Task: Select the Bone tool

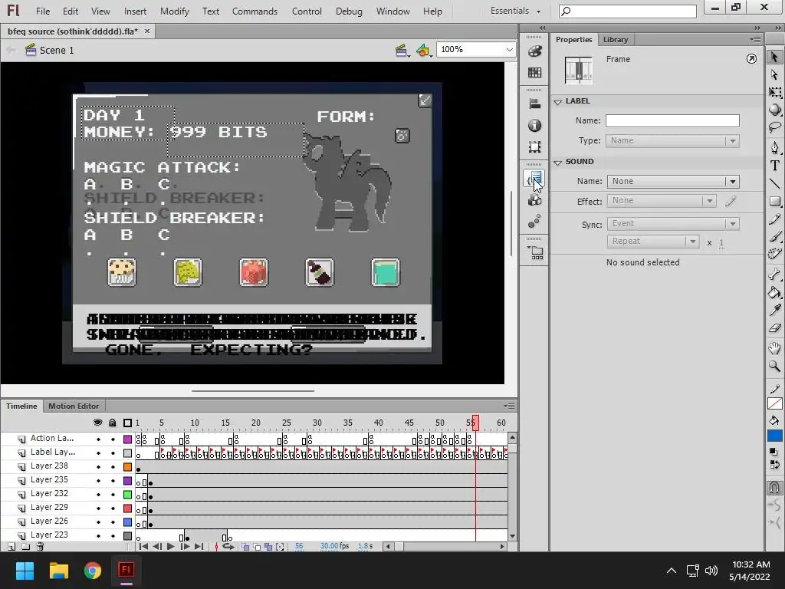Action: 774,274
